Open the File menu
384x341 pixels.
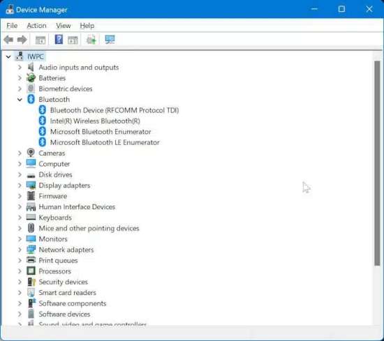[12, 25]
